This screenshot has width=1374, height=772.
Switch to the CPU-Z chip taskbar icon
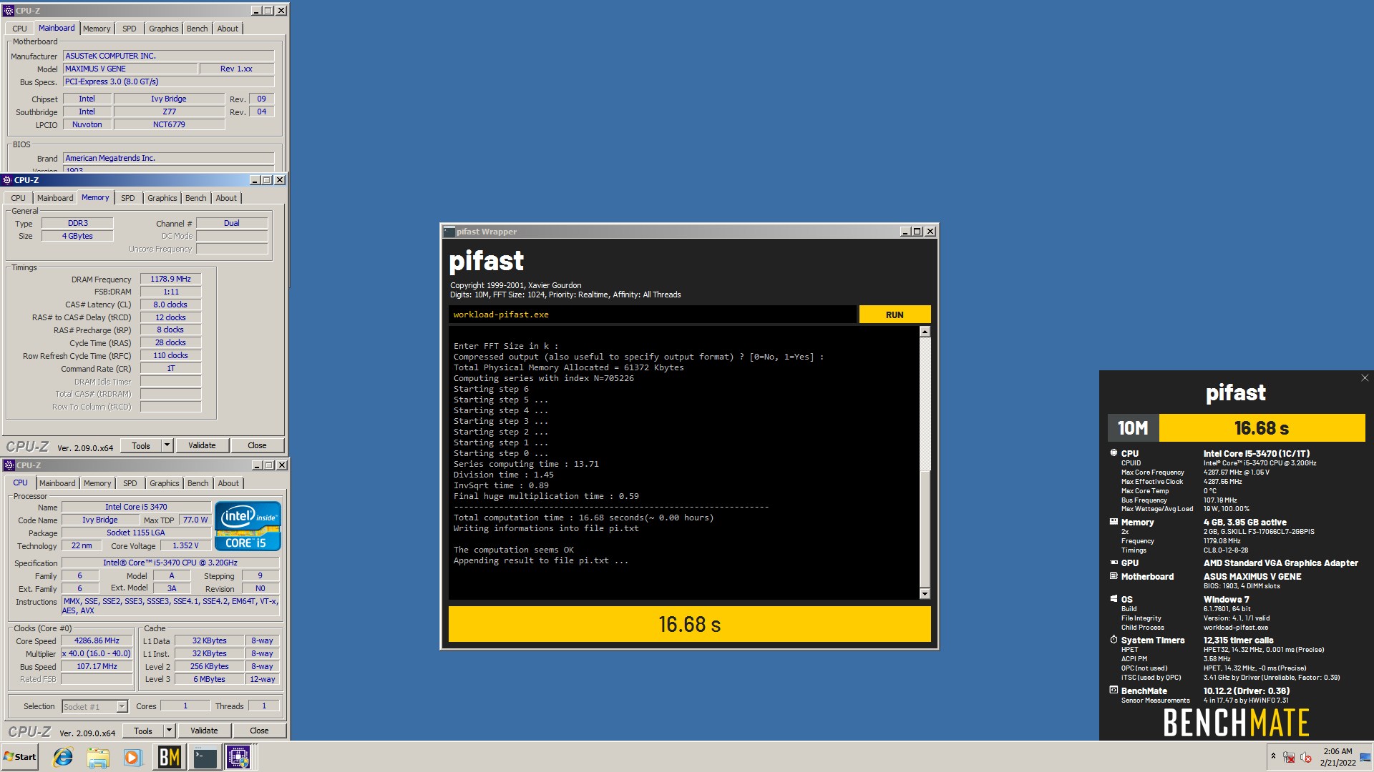[238, 757]
